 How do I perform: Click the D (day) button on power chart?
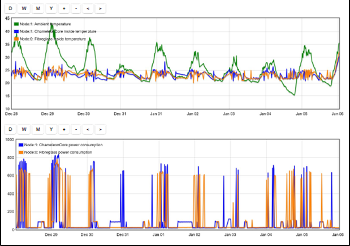point(10,129)
